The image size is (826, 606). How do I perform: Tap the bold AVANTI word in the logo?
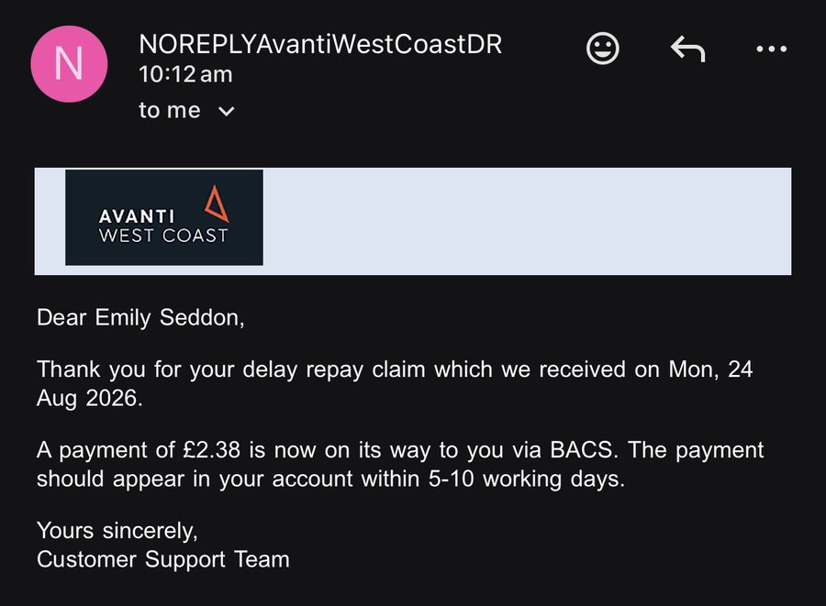coord(137,216)
